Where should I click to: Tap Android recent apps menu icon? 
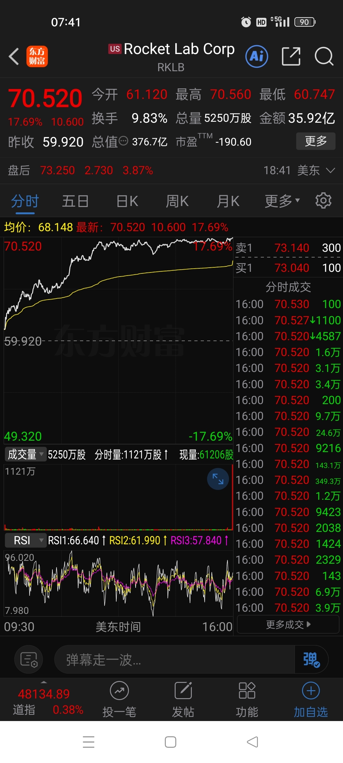point(89,742)
